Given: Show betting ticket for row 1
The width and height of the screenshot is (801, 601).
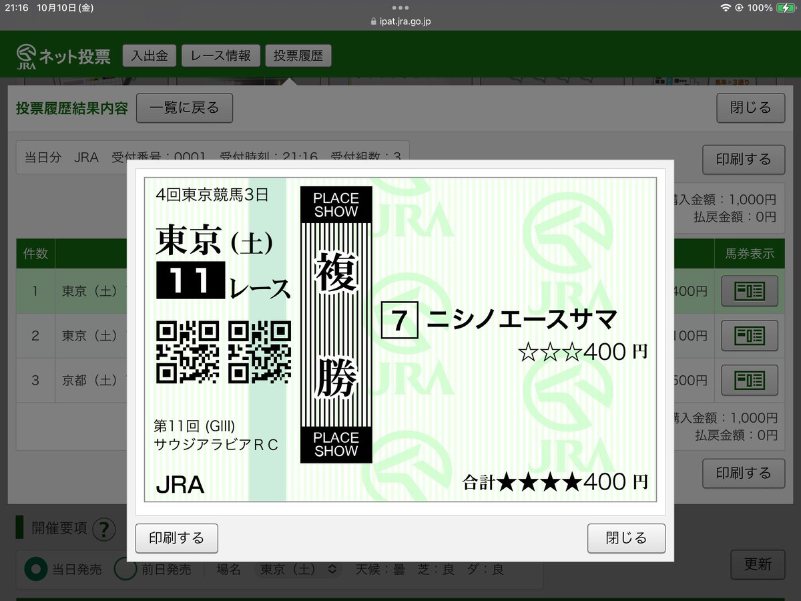Looking at the screenshot, I should pyautogui.click(x=749, y=291).
